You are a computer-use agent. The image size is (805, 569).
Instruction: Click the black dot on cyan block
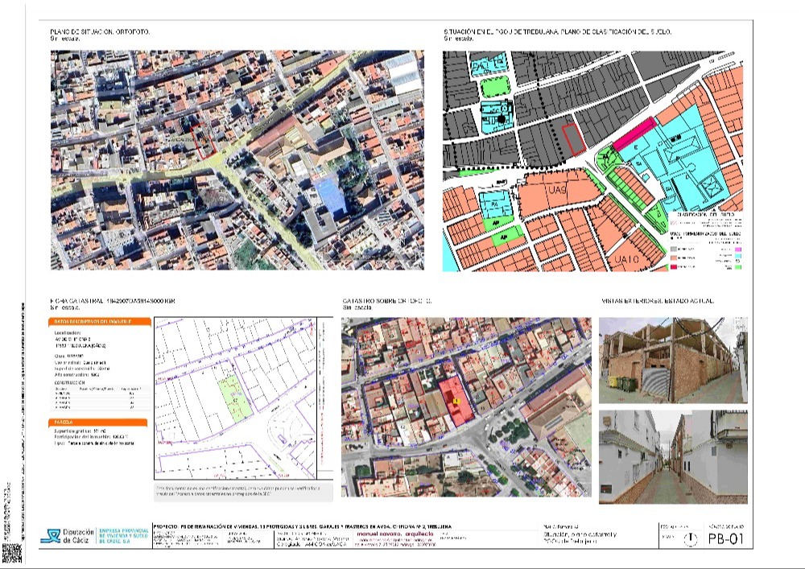point(501,119)
